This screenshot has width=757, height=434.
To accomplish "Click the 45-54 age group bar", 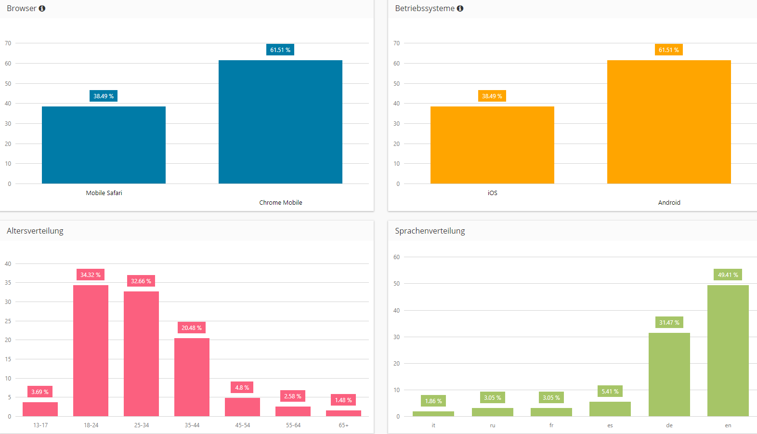I will click(x=242, y=407).
